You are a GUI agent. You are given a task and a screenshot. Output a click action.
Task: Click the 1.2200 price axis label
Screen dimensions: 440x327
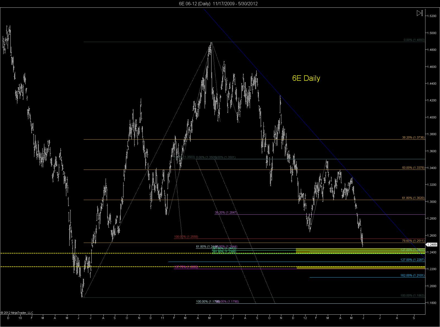pyautogui.click(x=431, y=269)
